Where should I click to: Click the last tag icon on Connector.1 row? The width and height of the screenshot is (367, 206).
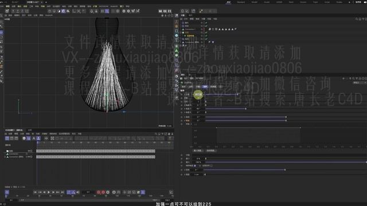tap(236, 29)
